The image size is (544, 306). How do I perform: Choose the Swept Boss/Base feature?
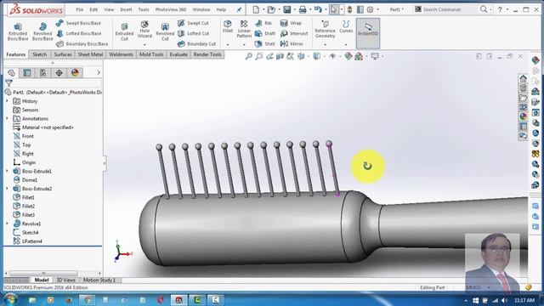click(78, 23)
